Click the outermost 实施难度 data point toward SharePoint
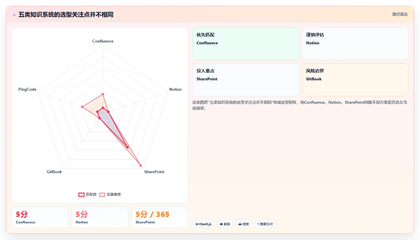 (x=140, y=166)
